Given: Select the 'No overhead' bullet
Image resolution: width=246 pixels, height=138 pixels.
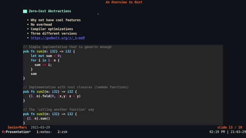Looking at the screenshot, I should pos(41,25).
